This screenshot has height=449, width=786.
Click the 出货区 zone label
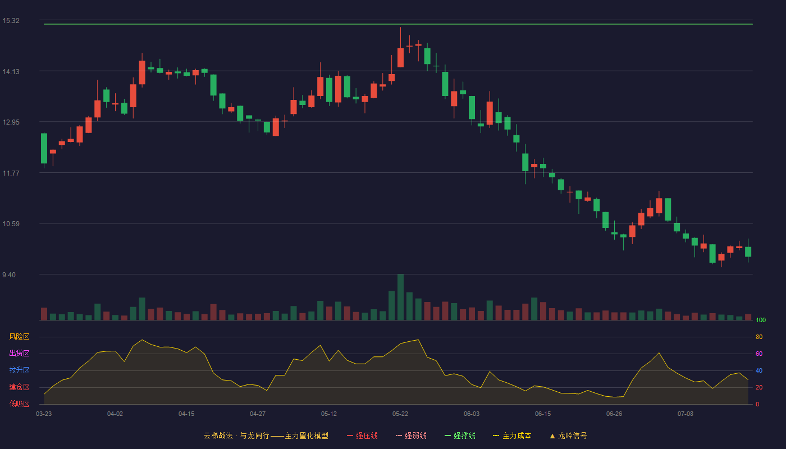point(20,354)
